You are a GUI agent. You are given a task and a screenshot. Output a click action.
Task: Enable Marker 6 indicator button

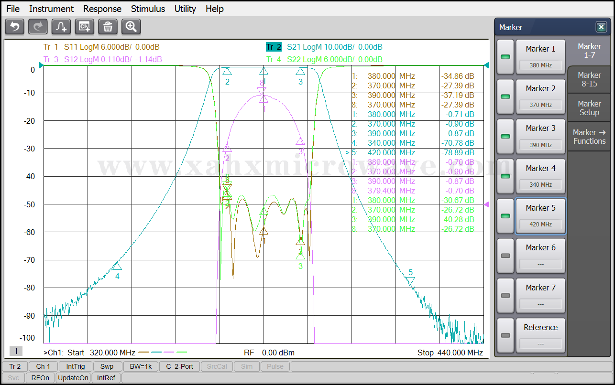505,256
